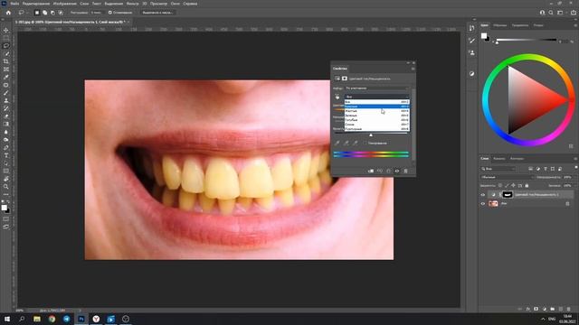Toggle Hue/Saturation adjustment layer visibility eye
Viewport: 579px width, 325px height.
[x=483, y=195]
